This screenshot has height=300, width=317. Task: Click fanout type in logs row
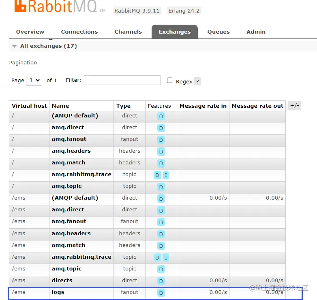pos(130,292)
